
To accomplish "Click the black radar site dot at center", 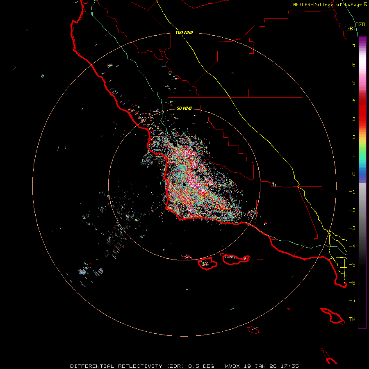I will (x=184, y=184).
